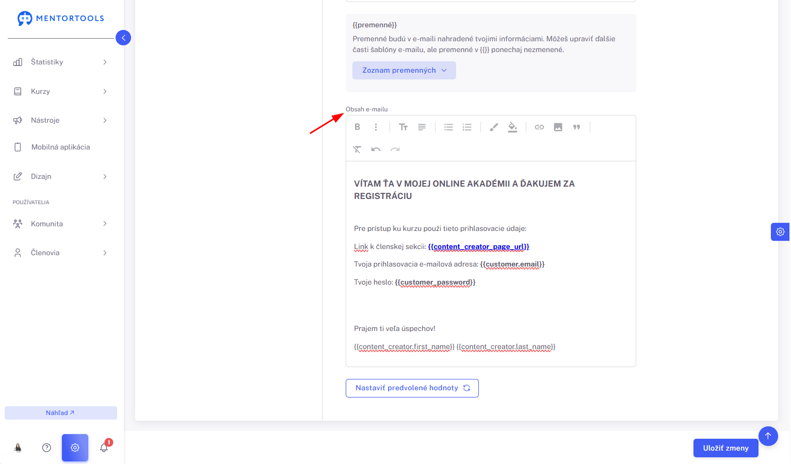Insert a link via the editor toolbar
Viewport: 791px width, 464px height.
539,127
